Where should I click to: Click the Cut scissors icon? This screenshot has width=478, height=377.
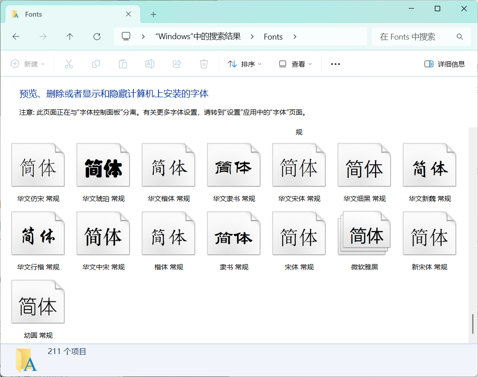[68, 64]
